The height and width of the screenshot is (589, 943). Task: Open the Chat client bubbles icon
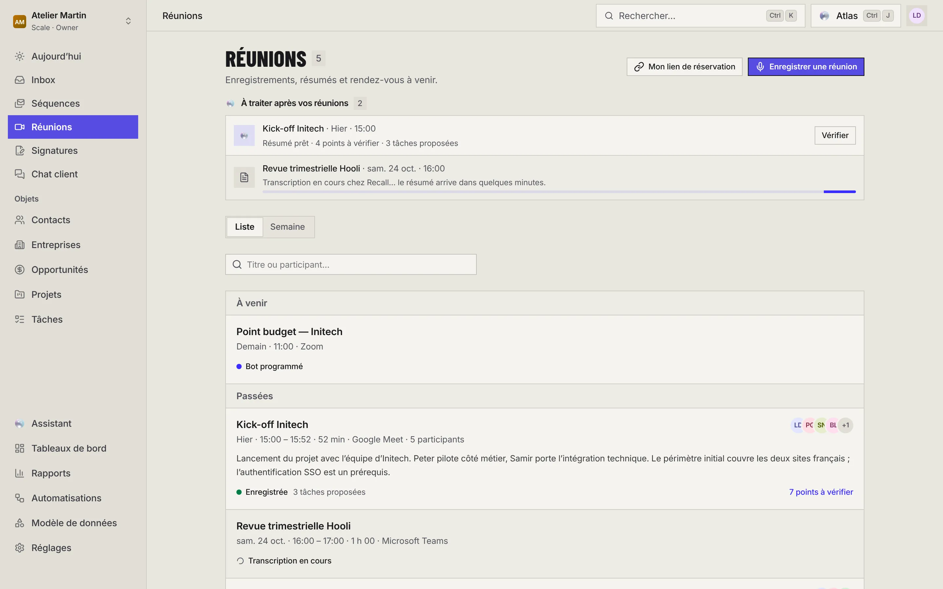pos(20,174)
